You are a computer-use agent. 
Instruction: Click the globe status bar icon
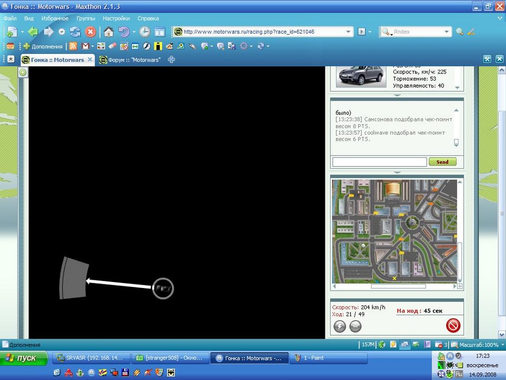pyautogui.click(x=382, y=345)
